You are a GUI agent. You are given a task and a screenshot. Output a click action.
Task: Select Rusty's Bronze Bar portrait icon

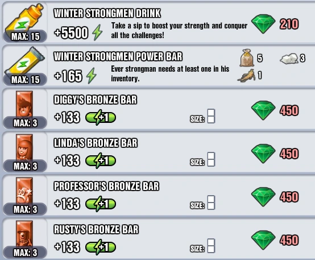pyautogui.click(x=24, y=234)
